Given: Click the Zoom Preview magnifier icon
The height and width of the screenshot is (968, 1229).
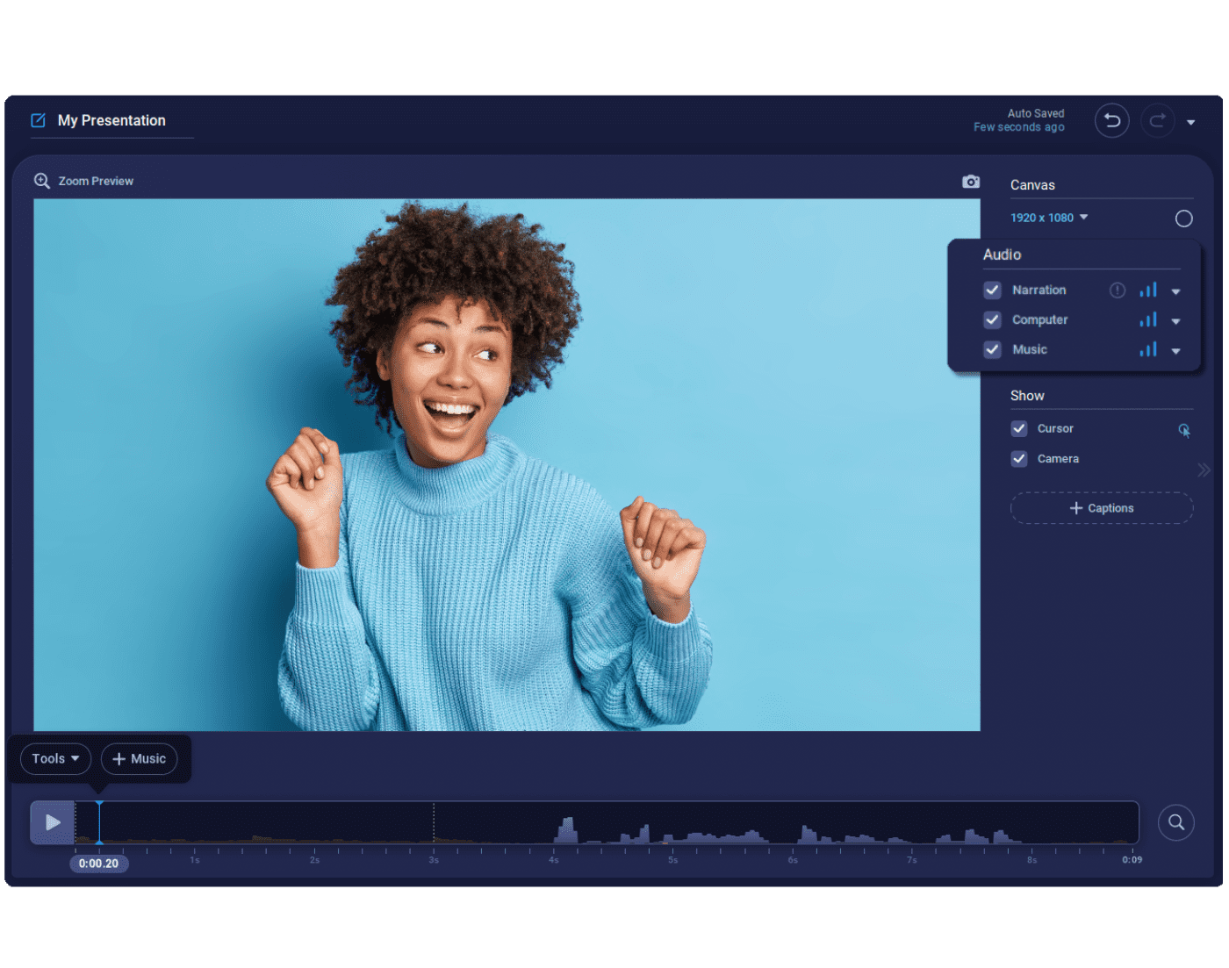Looking at the screenshot, I should point(41,181).
